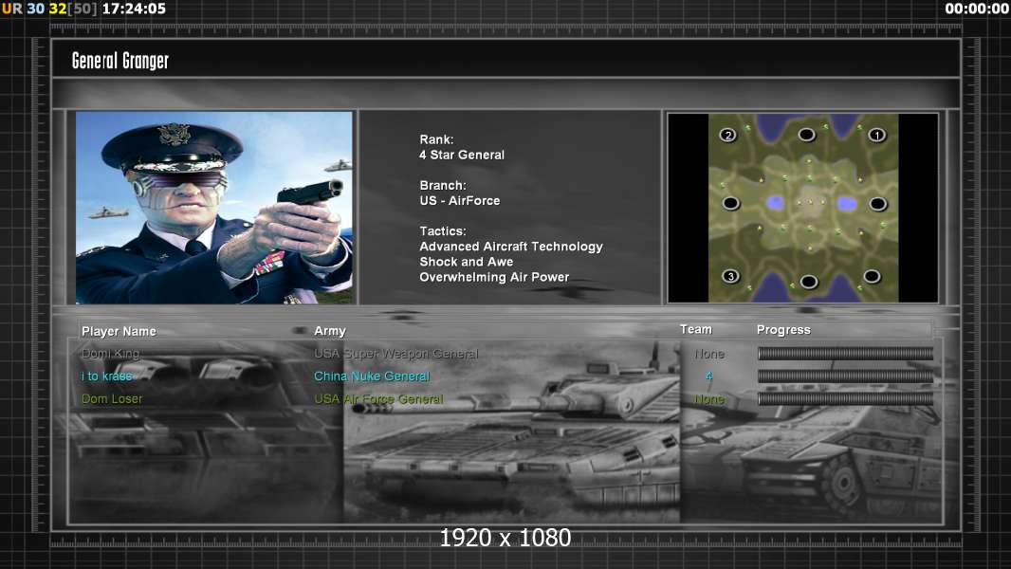
Task: Click Domi King's loading progress bar
Action: coord(845,353)
